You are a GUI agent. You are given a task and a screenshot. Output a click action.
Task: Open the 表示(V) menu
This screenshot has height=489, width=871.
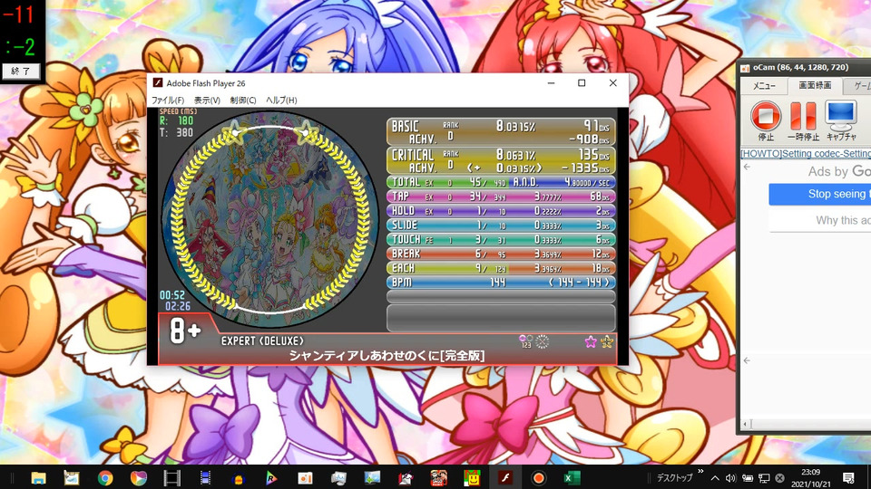(207, 101)
